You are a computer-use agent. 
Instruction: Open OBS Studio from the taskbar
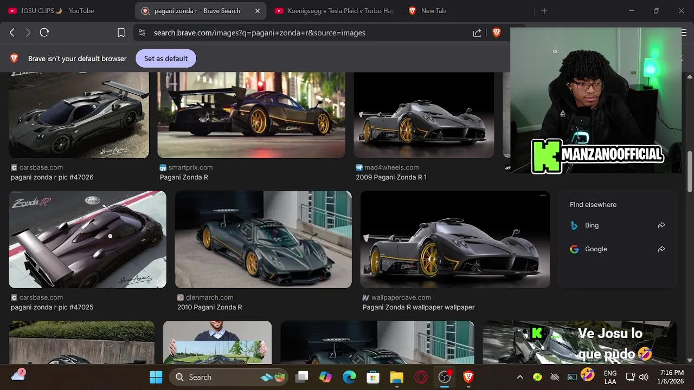coord(445,377)
